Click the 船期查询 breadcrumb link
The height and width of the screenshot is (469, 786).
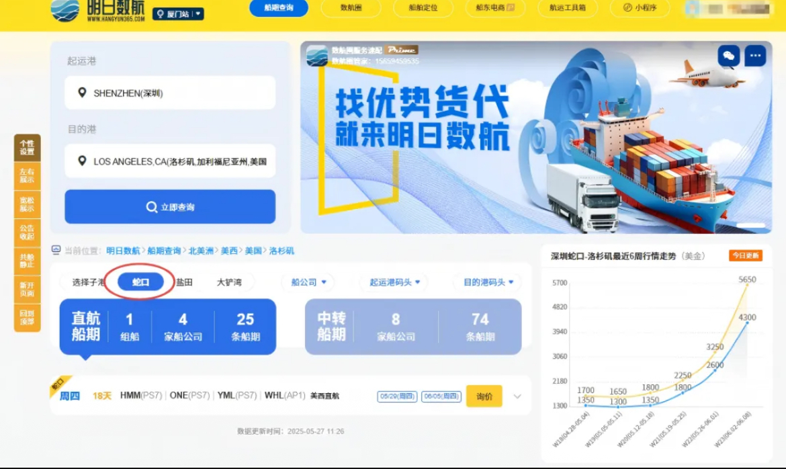164,251
